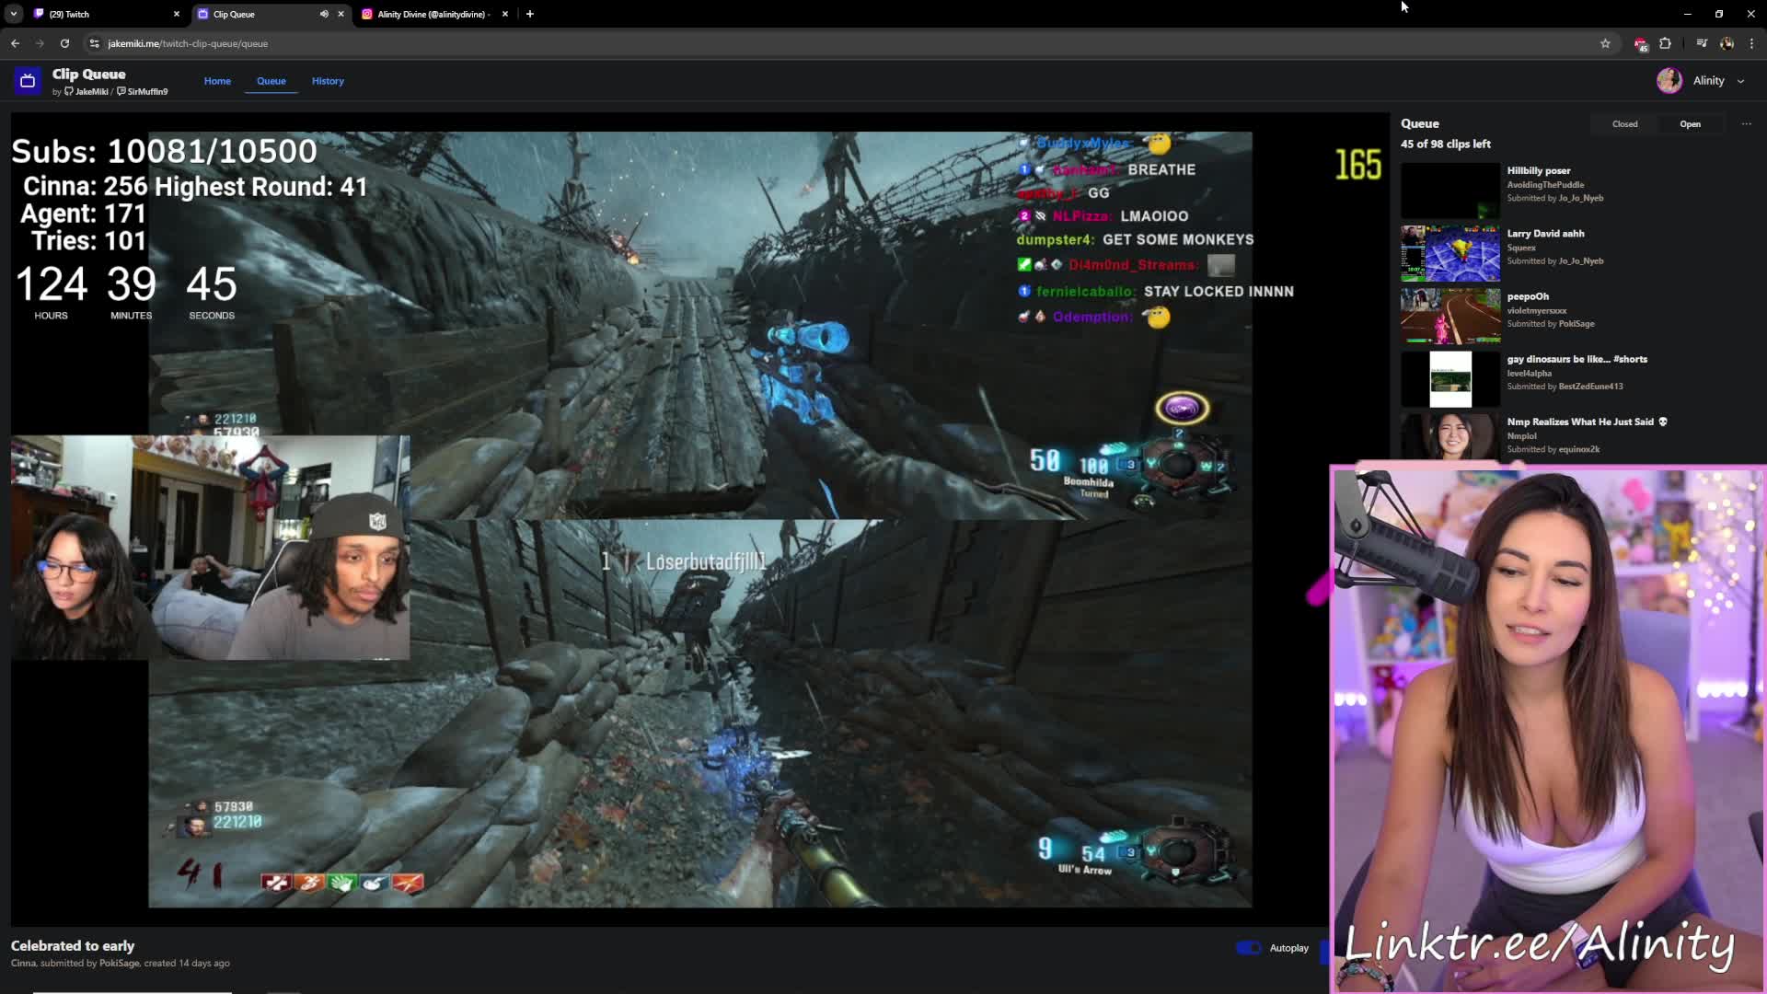
Task: Select the peepoOh clip title
Action: [x=1528, y=296]
